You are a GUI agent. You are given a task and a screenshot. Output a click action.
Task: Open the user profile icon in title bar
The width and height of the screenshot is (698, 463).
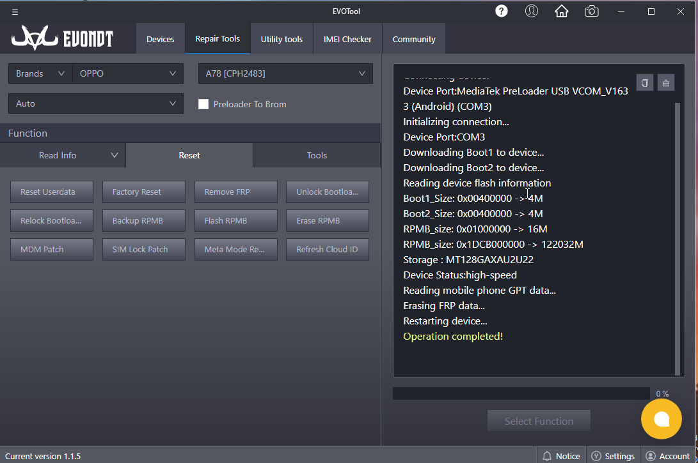[x=532, y=11]
